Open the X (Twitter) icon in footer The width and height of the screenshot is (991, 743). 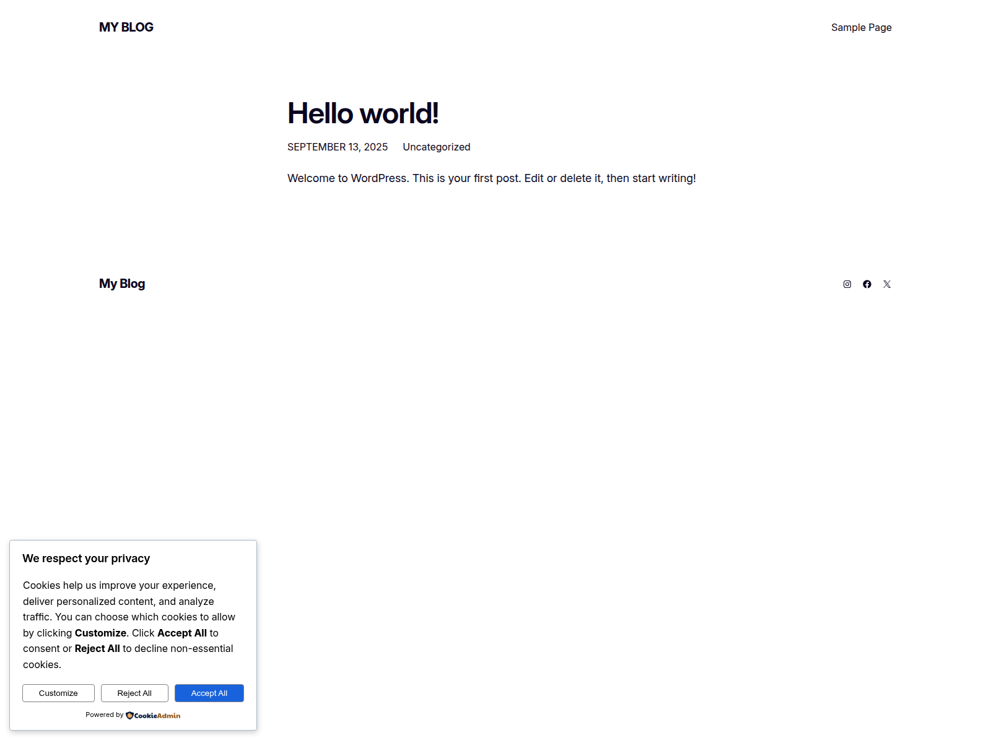(887, 284)
